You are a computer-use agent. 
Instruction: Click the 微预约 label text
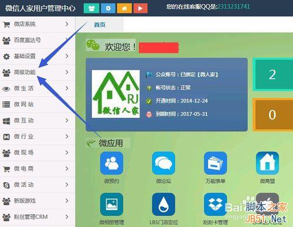[111, 181]
